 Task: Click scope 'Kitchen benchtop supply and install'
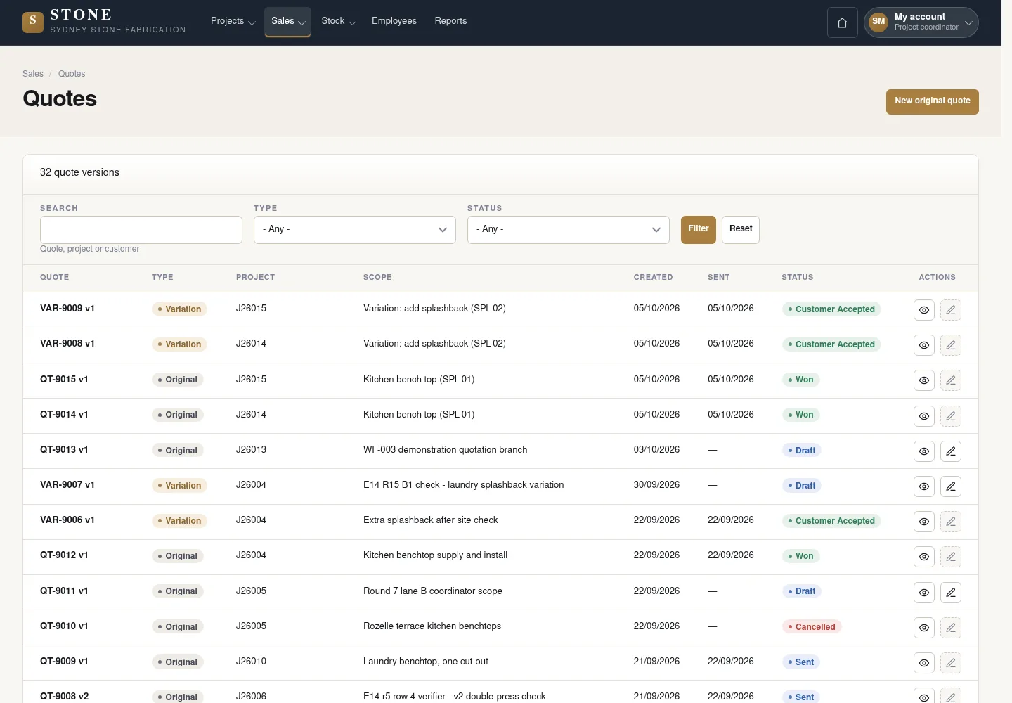tap(435, 555)
